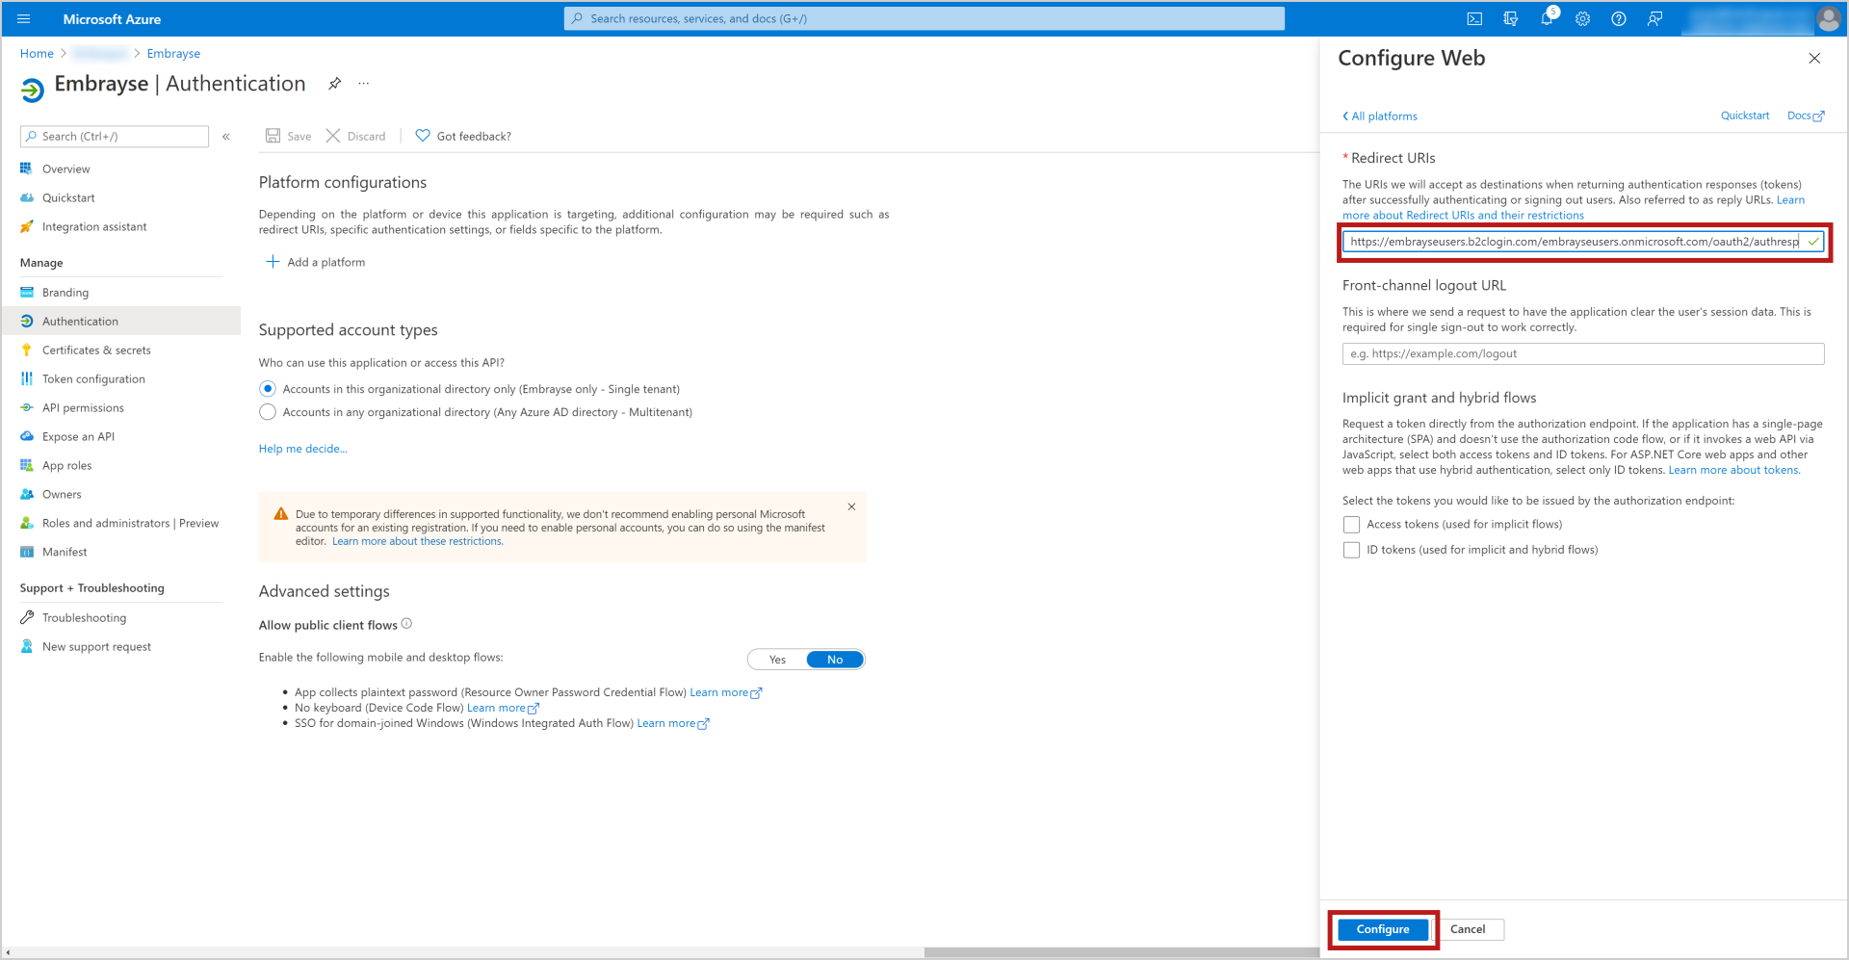Open Learn more for Windows Integrated Auth
This screenshot has height=960, width=1849.
pyautogui.click(x=672, y=723)
